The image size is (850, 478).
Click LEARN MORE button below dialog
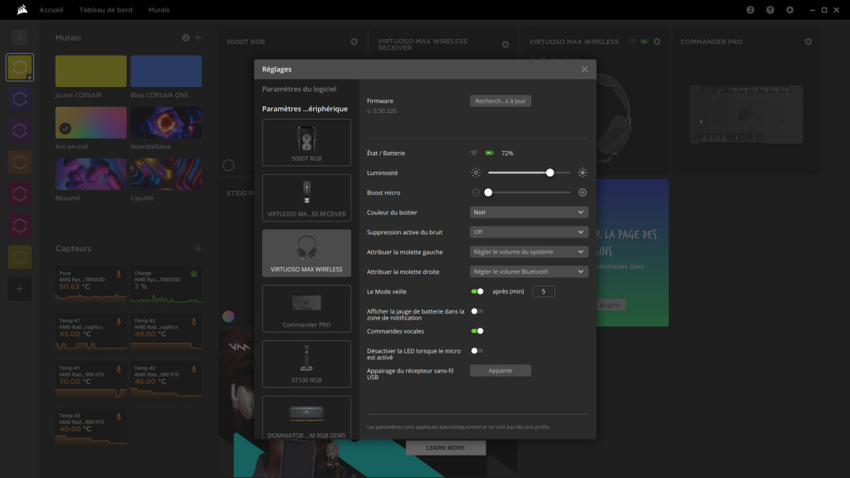coord(446,447)
